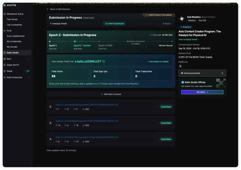The image size is (241, 170).
Task: Open Stake KAITO page
Action: pyautogui.click(x=13, y=65)
